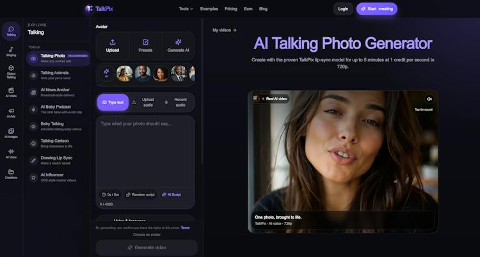The width and height of the screenshot is (480, 257).
Task: Open Pricing in the navbar
Action: pyautogui.click(x=231, y=9)
